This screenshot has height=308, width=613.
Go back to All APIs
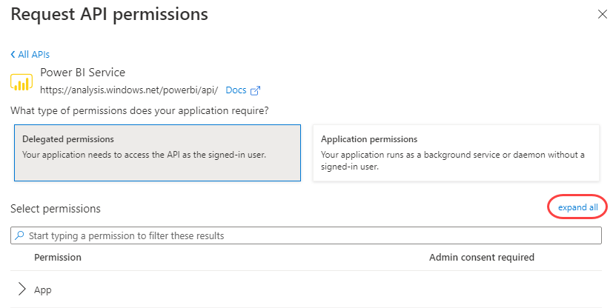33,54
